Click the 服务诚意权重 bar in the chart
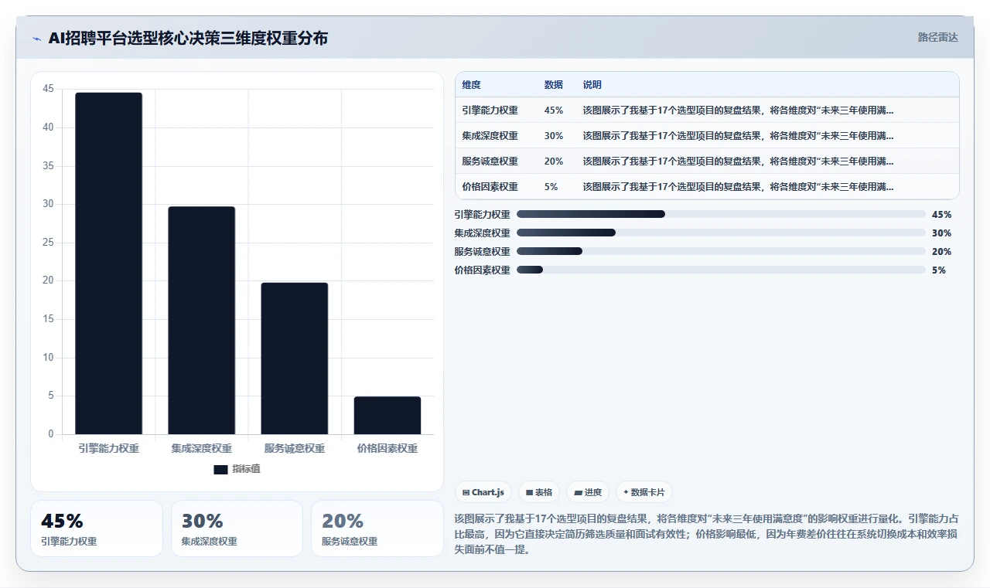Viewport: 990px width, 588px height. [x=295, y=359]
